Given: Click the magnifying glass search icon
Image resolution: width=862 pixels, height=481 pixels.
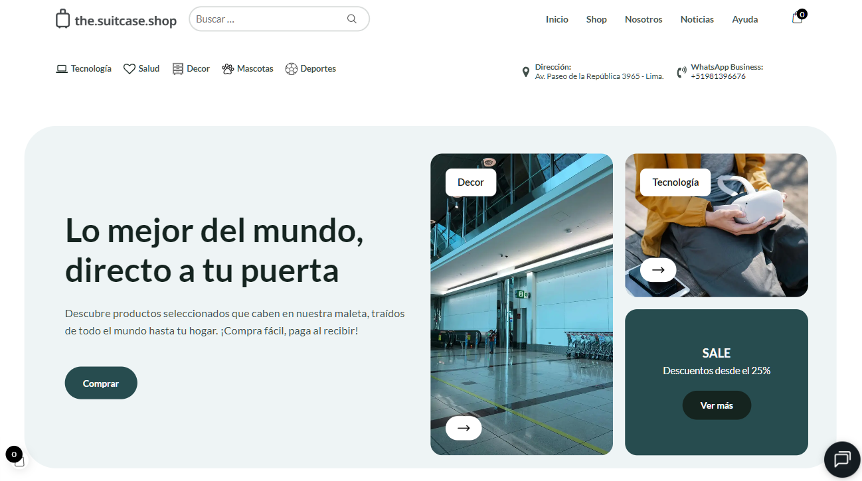Looking at the screenshot, I should coord(352,19).
